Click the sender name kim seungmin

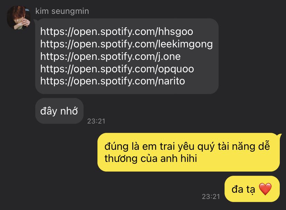pos(62,11)
